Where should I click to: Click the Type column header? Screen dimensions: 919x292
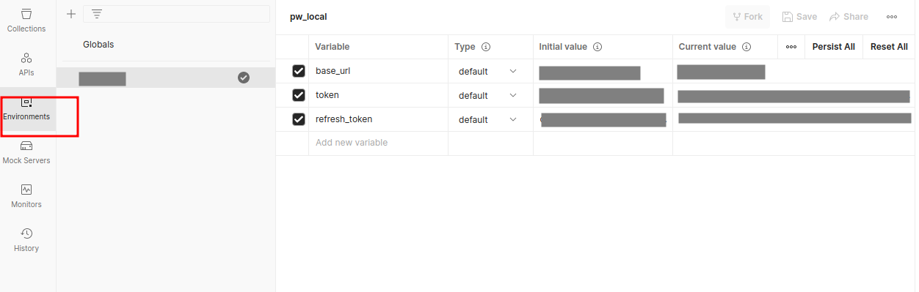(x=465, y=47)
